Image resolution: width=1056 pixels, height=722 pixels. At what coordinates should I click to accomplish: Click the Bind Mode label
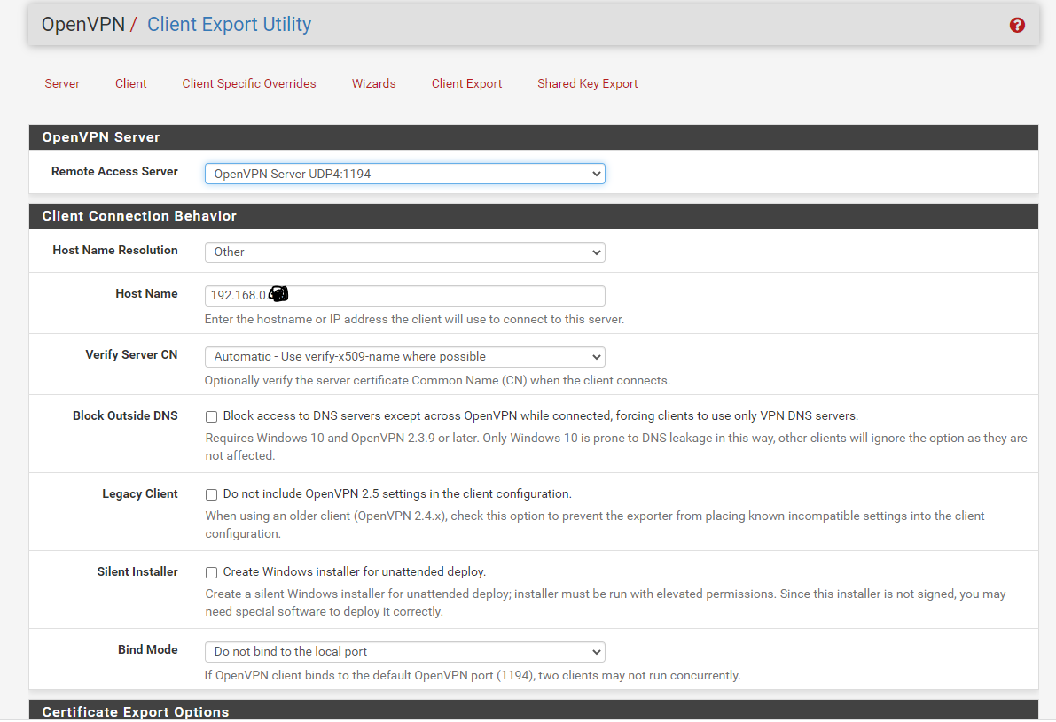pyautogui.click(x=148, y=650)
